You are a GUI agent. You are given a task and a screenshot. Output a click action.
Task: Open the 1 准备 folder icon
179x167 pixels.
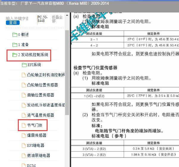[x=15, y=45]
